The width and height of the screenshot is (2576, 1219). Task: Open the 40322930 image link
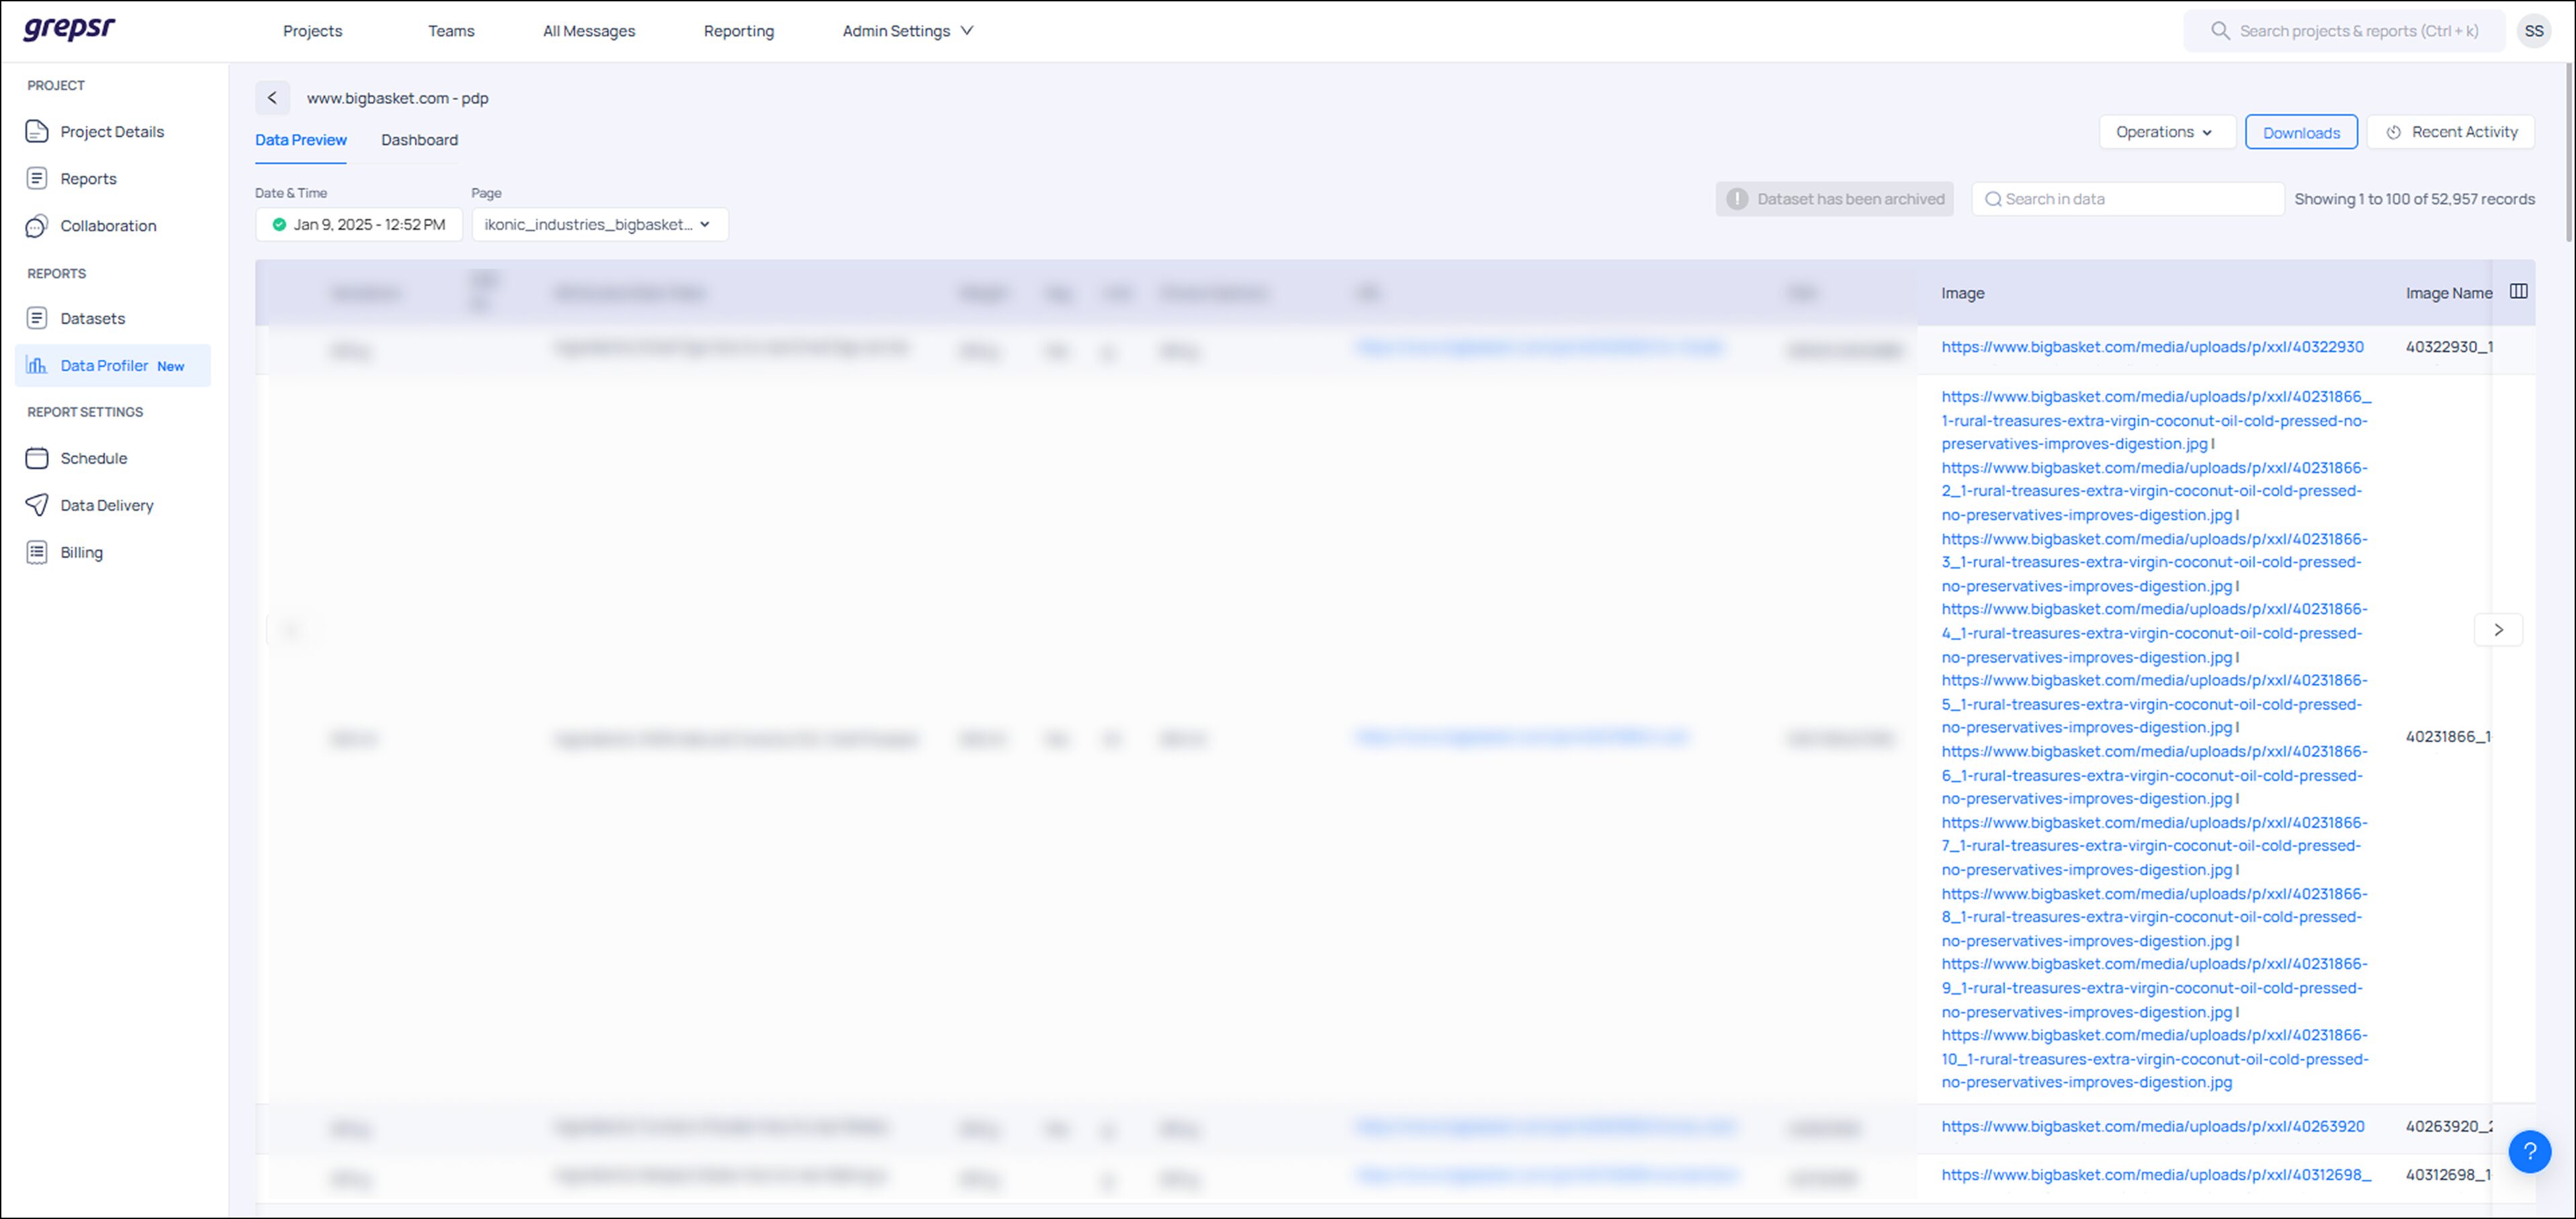(2152, 347)
